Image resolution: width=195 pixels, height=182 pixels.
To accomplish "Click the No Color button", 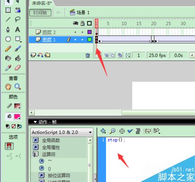I will [14, 126].
